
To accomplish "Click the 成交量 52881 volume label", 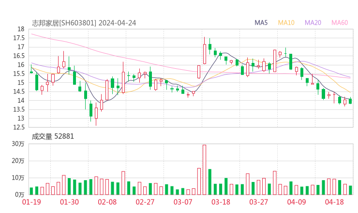I will (53, 137).
